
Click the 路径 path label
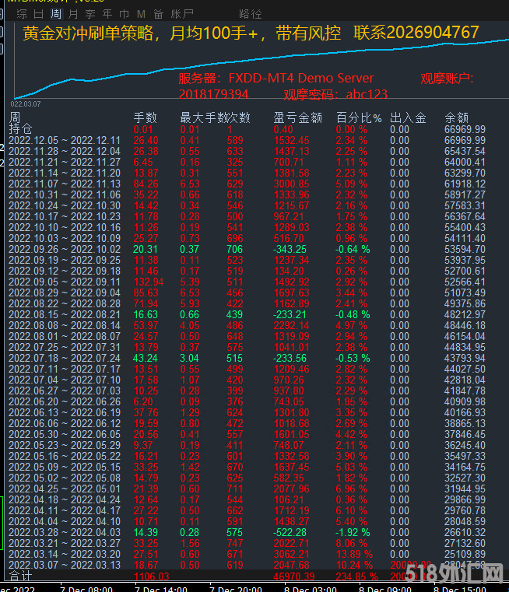[251, 14]
